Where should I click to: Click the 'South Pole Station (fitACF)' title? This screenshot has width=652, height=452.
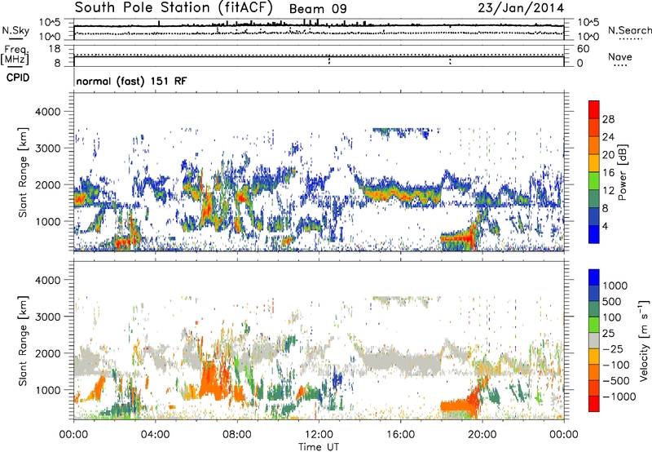coord(174,7)
